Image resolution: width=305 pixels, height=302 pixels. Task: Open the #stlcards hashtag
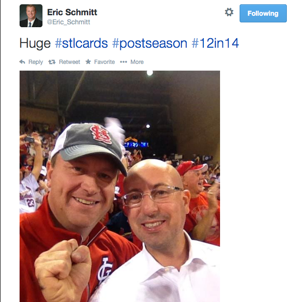pyautogui.click(x=81, y=43)
